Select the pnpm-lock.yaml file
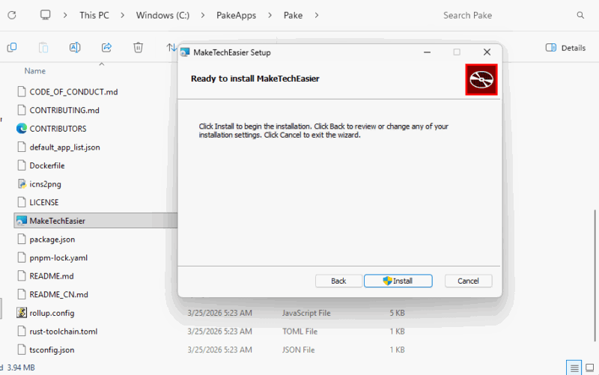This screenshot has width=599, height=375. (58, 257)
